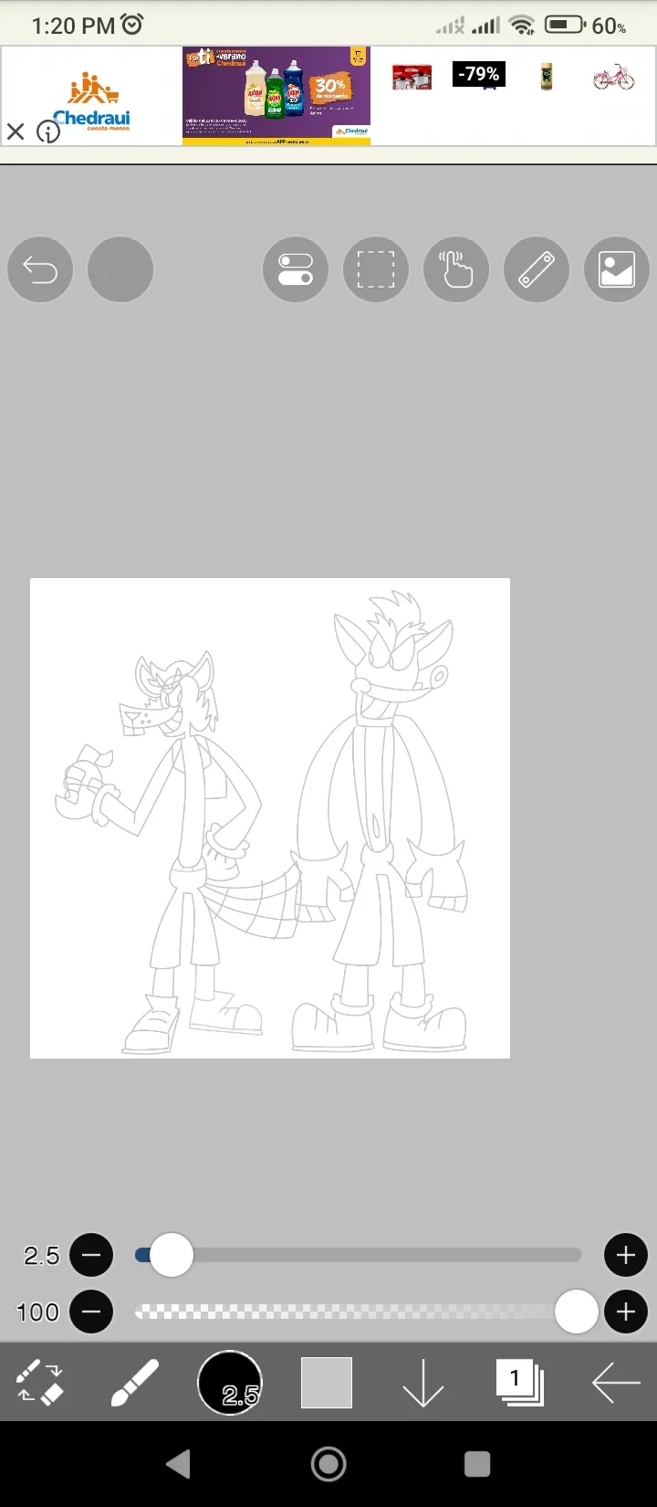Tap the undo arrow button
This screenshot has width=657, height=1507.
(x=40, y=269)
